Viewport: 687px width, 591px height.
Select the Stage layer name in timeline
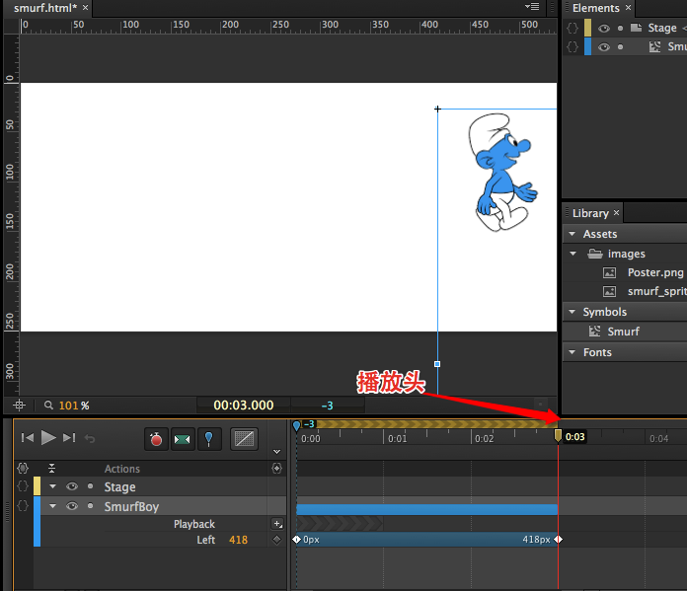tap(119, 487)
